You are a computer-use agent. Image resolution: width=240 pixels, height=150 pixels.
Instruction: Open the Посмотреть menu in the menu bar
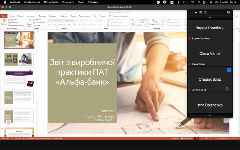[x=51, y=2]
